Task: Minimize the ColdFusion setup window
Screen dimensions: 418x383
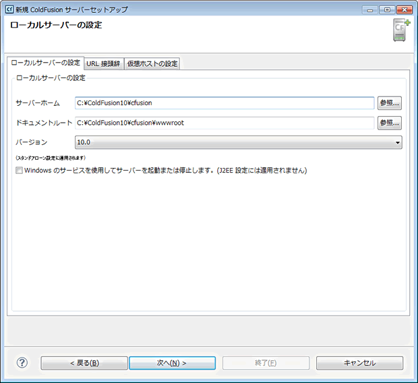Action: coord(370,10)
